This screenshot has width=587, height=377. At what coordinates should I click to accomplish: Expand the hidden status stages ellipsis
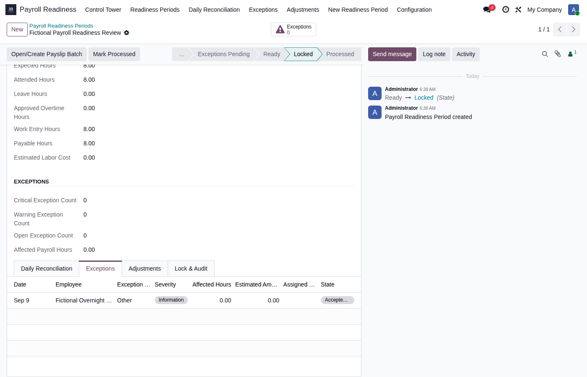182,54
